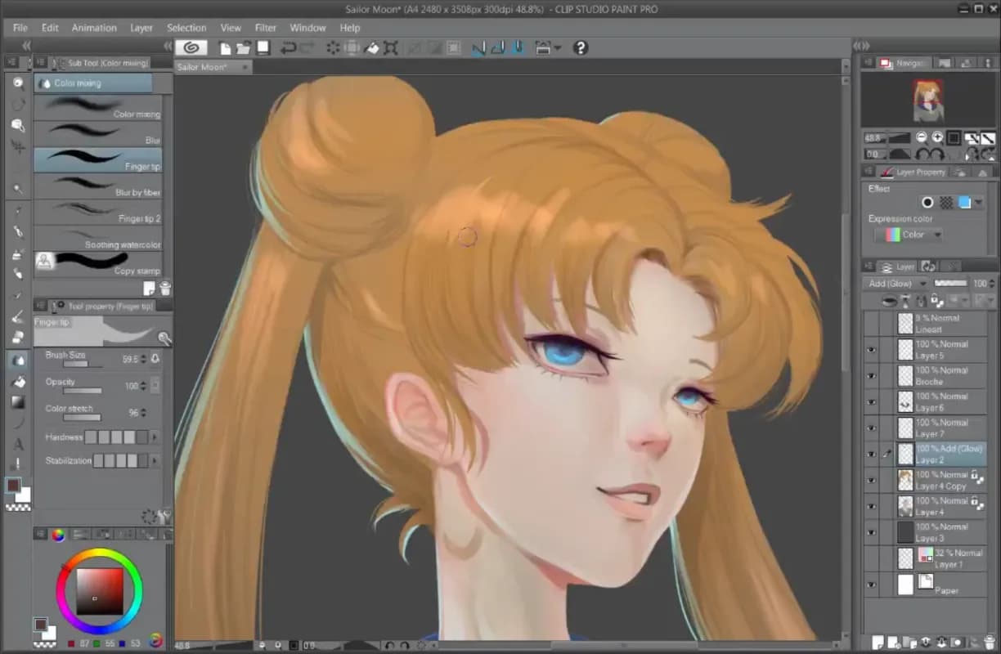Save the document using toolbar icon
The width and height of the screenshot is (1001, 654).
tap(263, 48)
